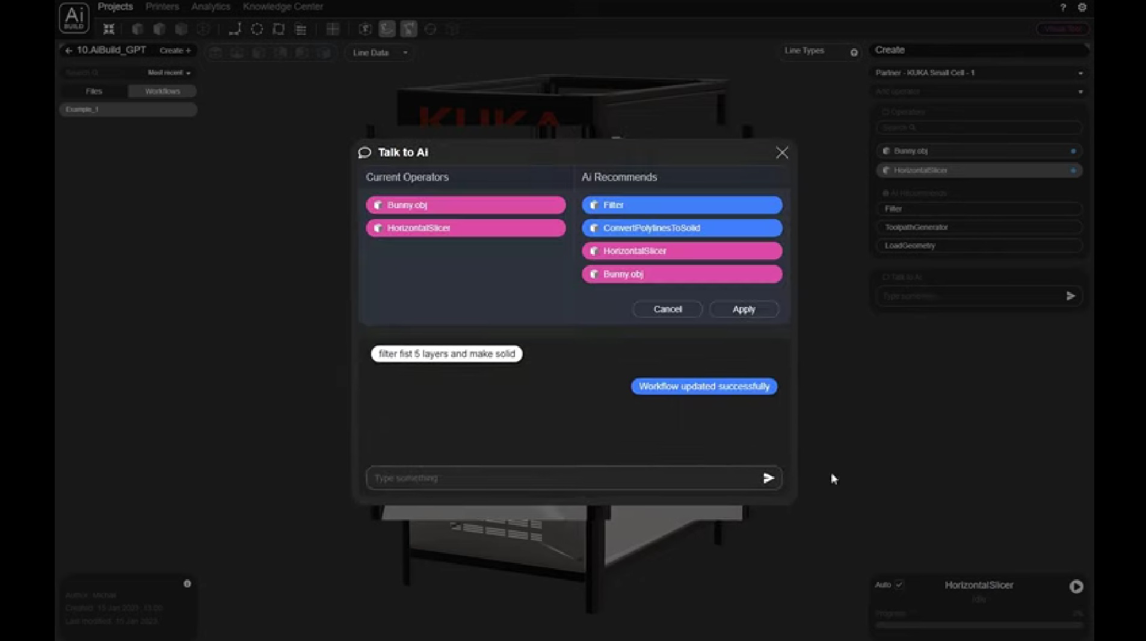Open the Knowledge Center menu
The width and height of the screenshot is (1146, 641).
click(283, 7)
